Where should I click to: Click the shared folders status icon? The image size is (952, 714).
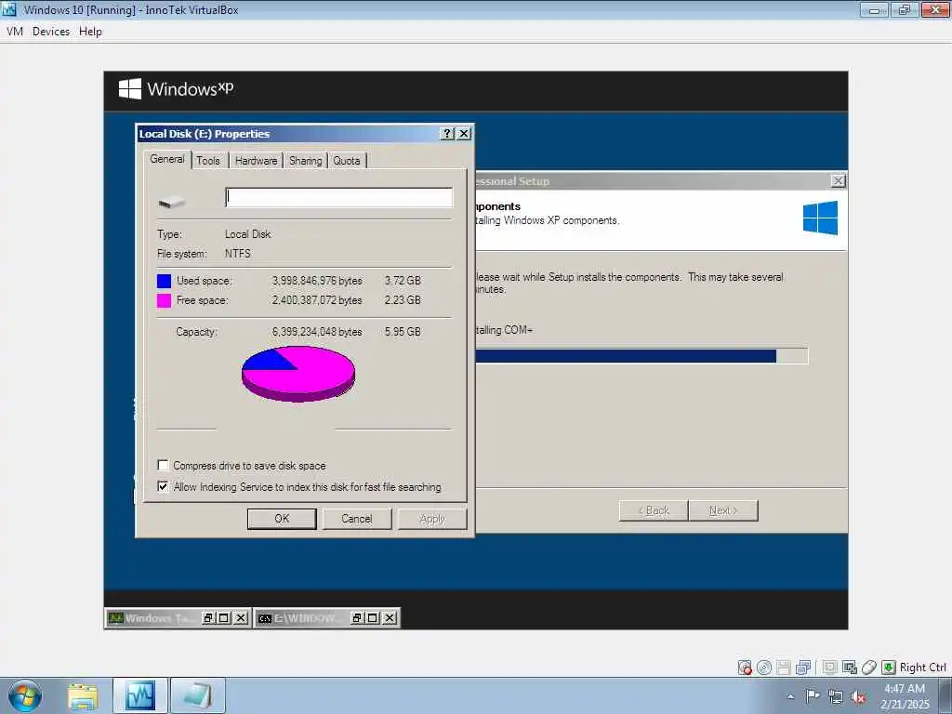[x=830, y=668]
